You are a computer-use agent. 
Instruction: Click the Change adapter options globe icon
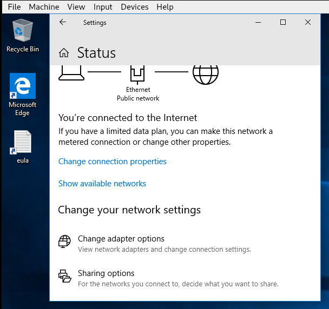(64, 241)
